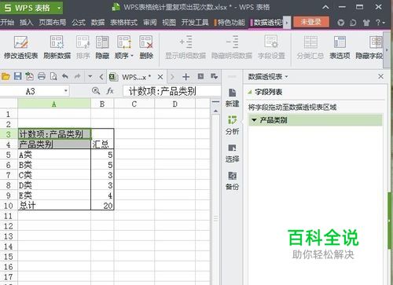The height and width of the screenshot is (285, 393).
Task: Add new document tab with plus
Action: (x=185, y=77)
